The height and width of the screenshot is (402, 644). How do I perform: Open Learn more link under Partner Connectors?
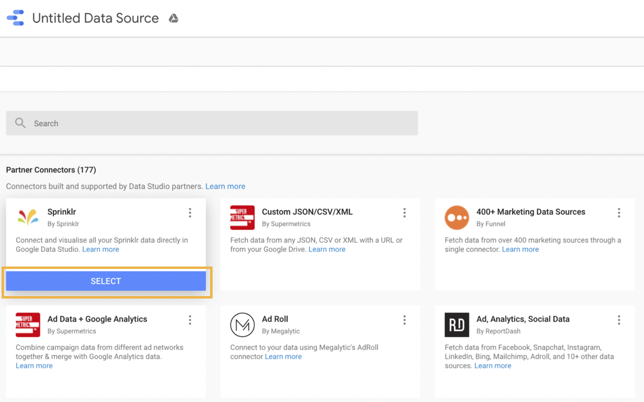pos(225,186)
